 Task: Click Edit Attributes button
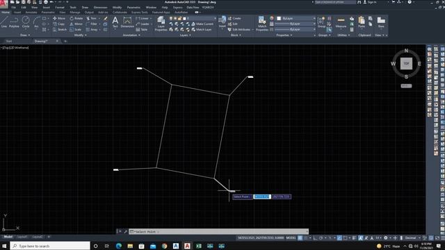(239, 29)
